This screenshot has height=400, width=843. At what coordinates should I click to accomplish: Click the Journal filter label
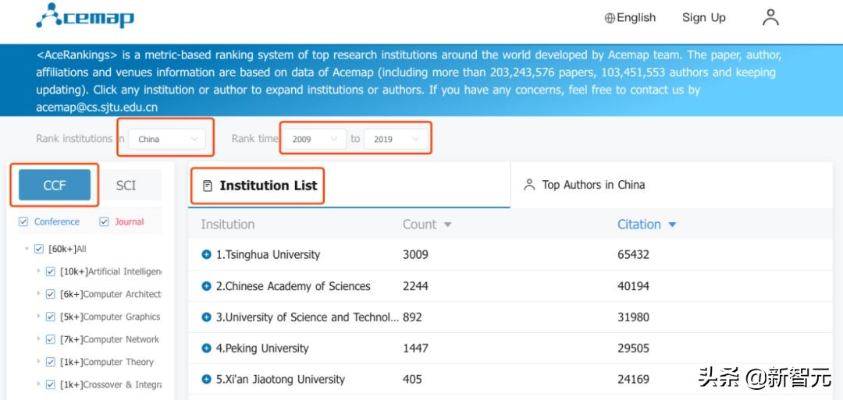[x=129, y=221]
